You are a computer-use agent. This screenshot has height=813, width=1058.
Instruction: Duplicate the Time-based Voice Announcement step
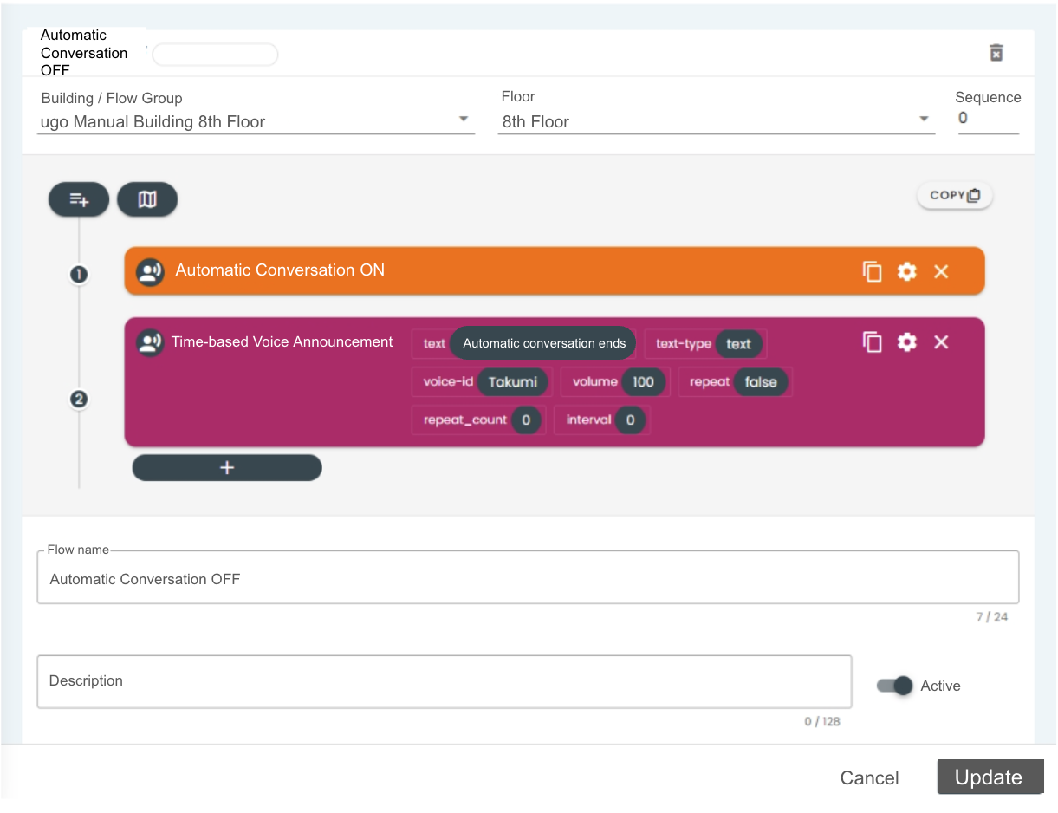(872, 341)
